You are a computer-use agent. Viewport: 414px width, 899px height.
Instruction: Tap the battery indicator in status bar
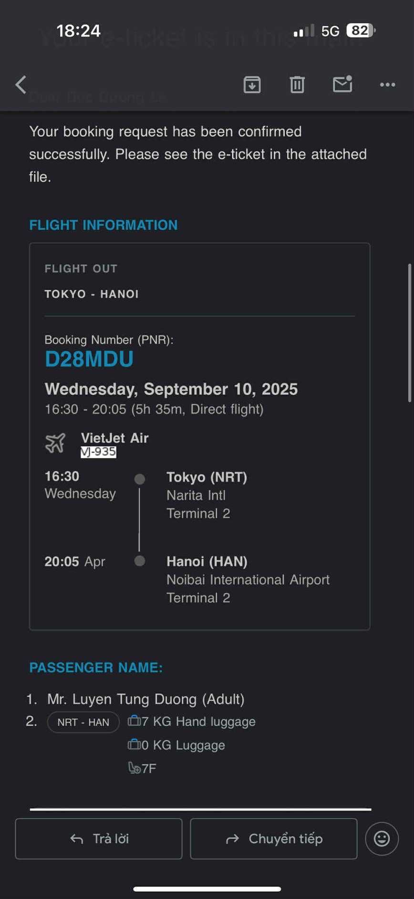361,31
